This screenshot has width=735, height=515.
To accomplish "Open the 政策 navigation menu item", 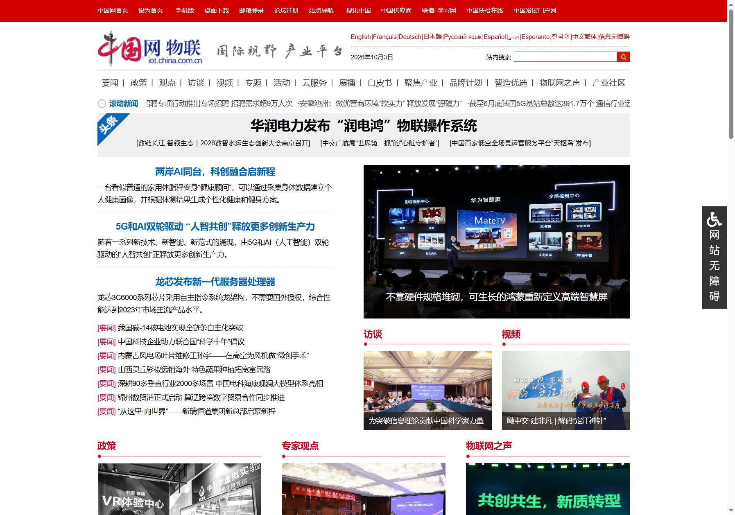I will click(x=138, y=83).
